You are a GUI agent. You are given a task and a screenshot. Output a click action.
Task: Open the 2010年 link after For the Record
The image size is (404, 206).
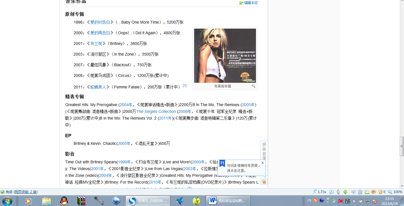click(155, 182)
